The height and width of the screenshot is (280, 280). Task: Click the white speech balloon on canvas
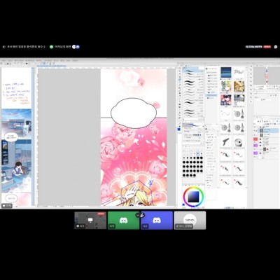[x=134, y=113]
